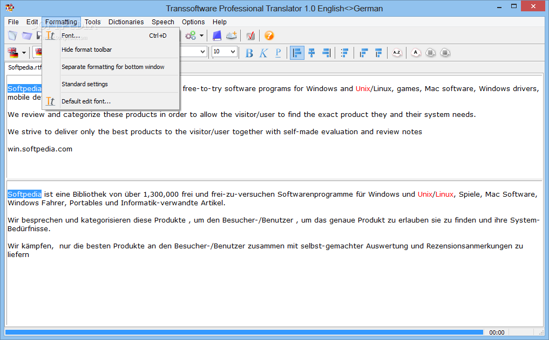Click the decrease indent icon
The image size is (549, 340).
[363, 53]
